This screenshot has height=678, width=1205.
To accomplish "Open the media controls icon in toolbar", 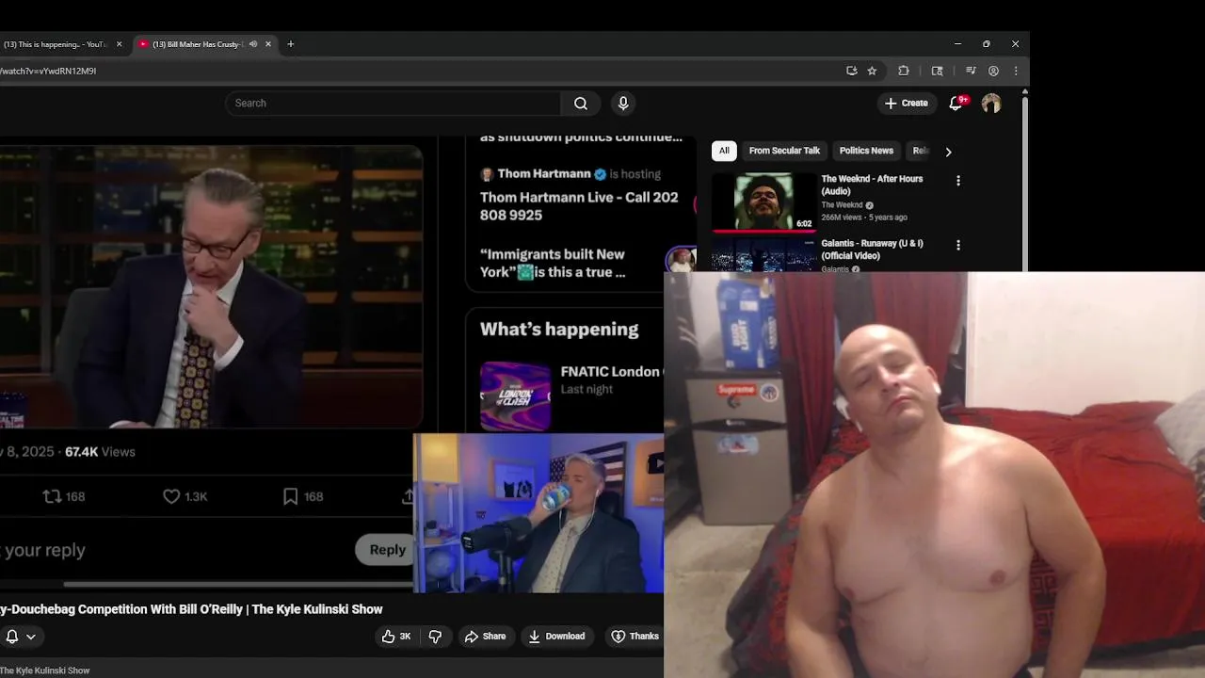I will click(x=971, y=71).
